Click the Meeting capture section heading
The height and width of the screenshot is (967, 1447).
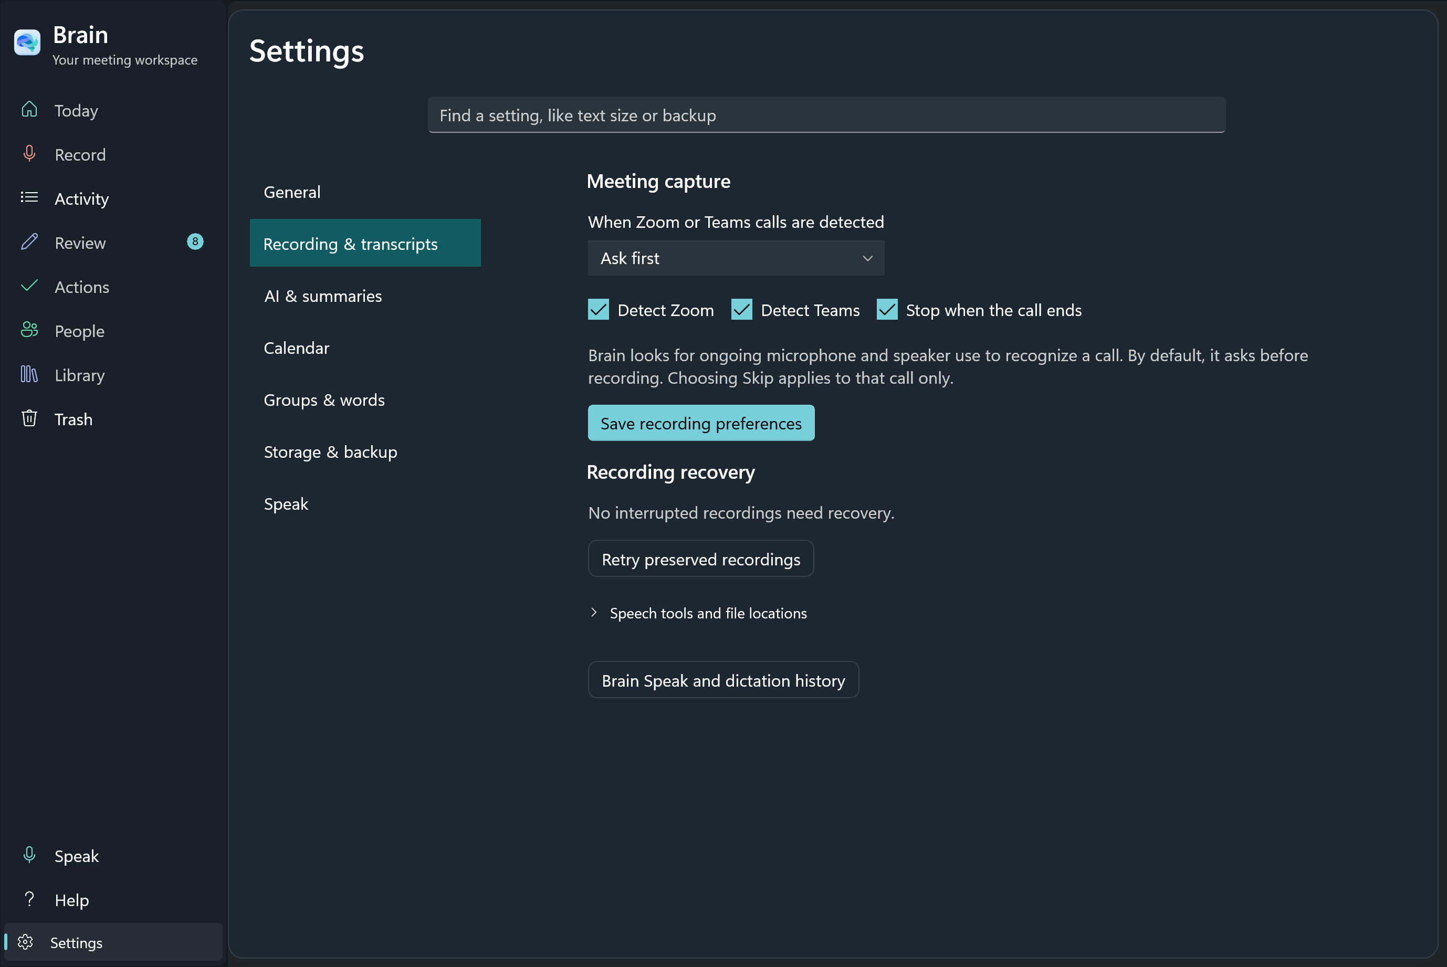(659, 181)
